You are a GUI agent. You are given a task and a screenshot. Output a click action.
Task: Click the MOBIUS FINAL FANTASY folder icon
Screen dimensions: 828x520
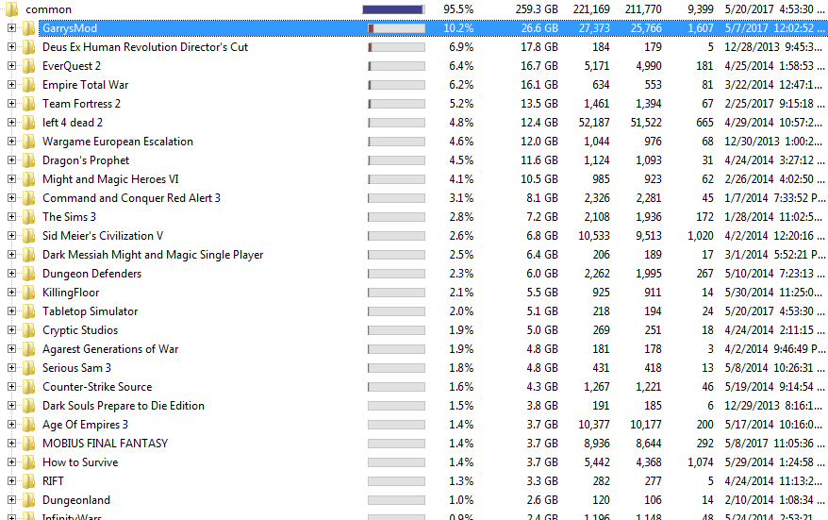[x=28, y=444]
